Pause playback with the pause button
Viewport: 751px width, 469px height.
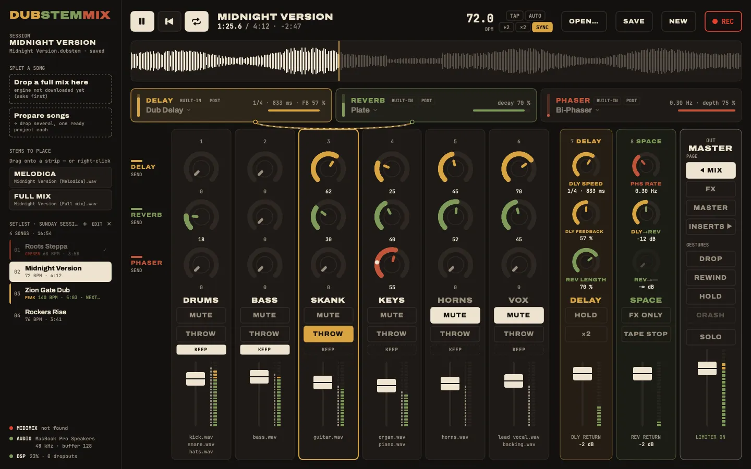[x=142, y=21]
